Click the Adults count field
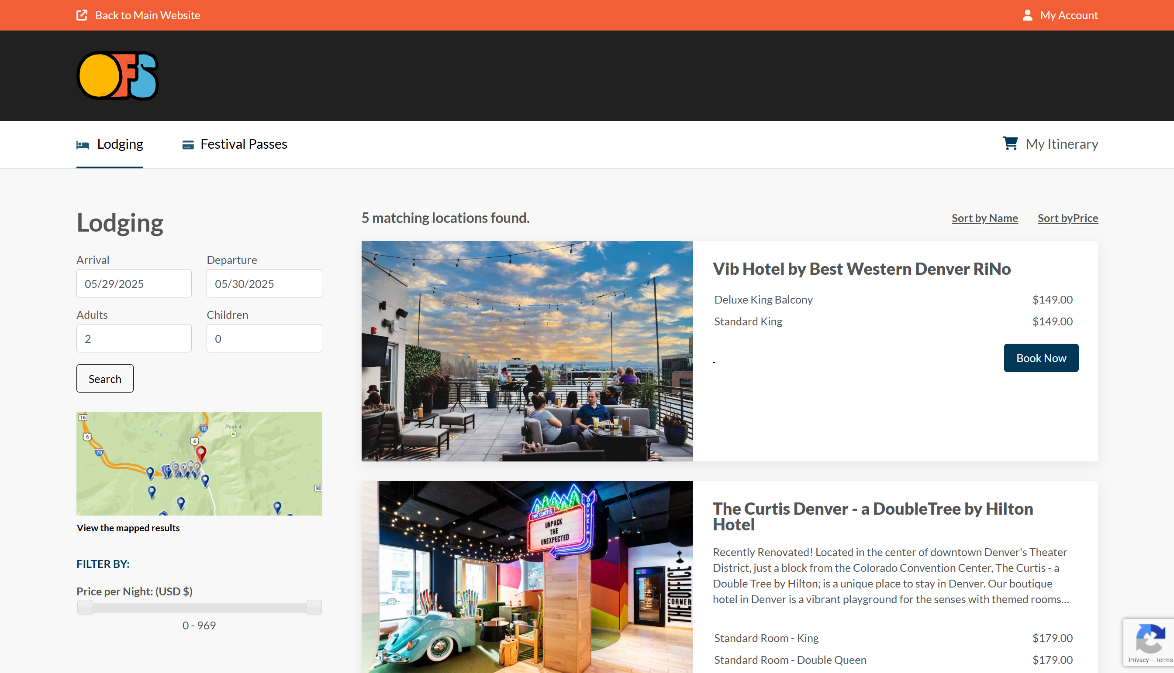 (x=134, y=338)
